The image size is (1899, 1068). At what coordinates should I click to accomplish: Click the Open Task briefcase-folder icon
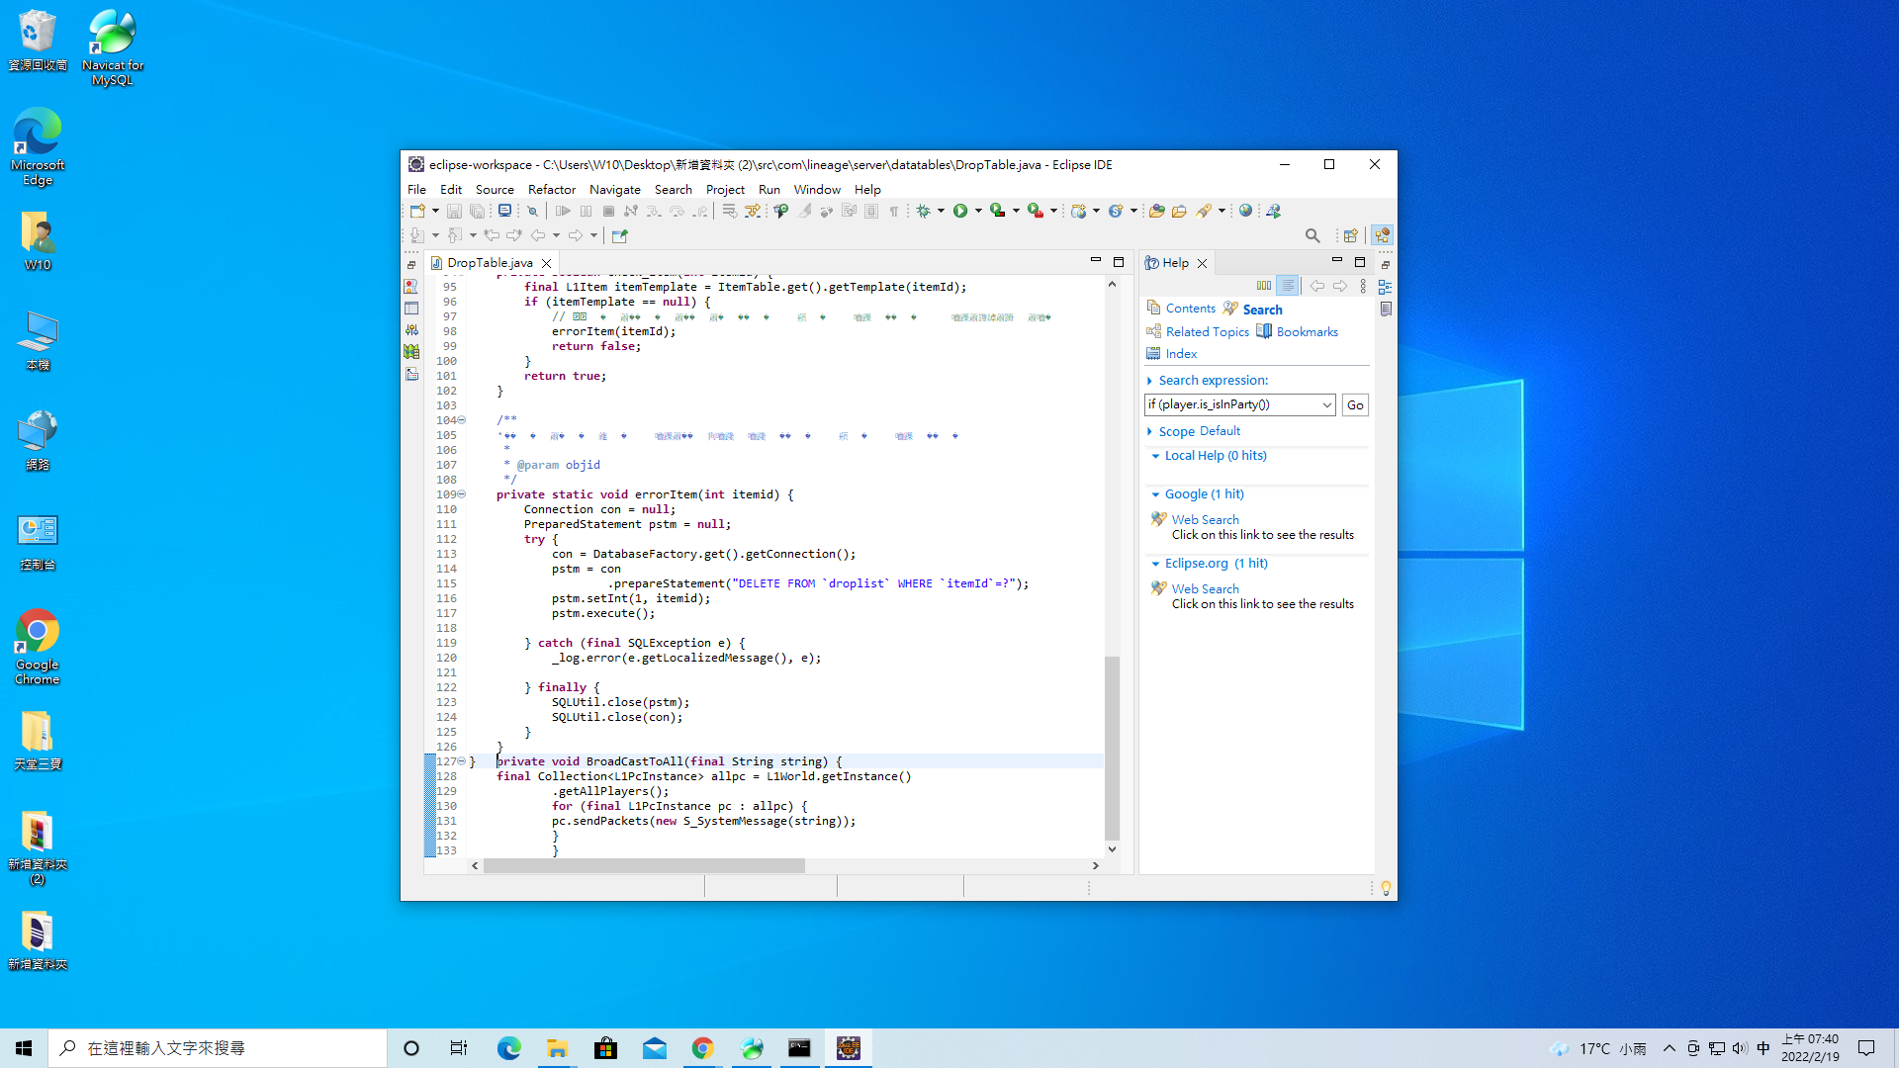(1179, 211)
